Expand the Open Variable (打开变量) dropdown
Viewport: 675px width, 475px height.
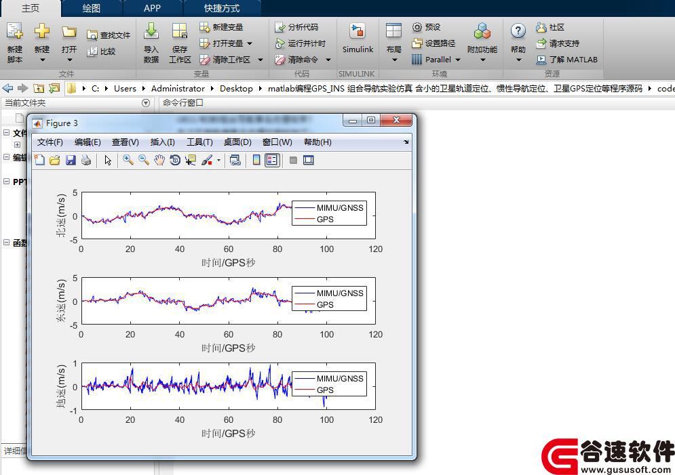tap(250, 43)
